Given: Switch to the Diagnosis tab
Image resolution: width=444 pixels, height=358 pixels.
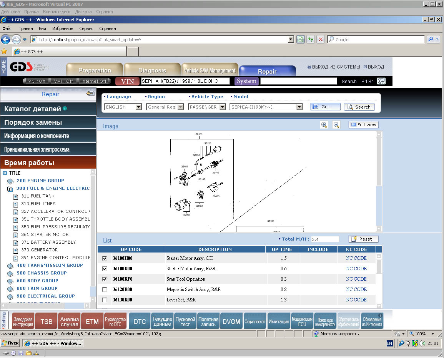Looking at the screenshot, I should coord(152,70).
